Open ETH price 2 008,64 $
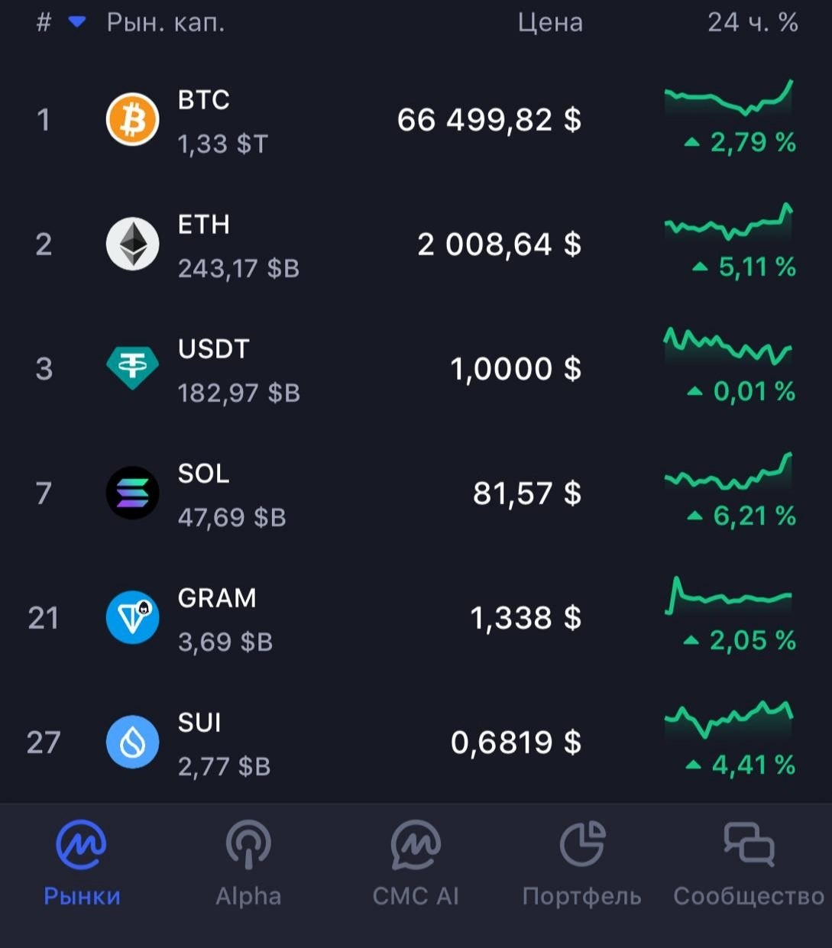This screenshot has height=948, width=832. (x=499, y=244)
